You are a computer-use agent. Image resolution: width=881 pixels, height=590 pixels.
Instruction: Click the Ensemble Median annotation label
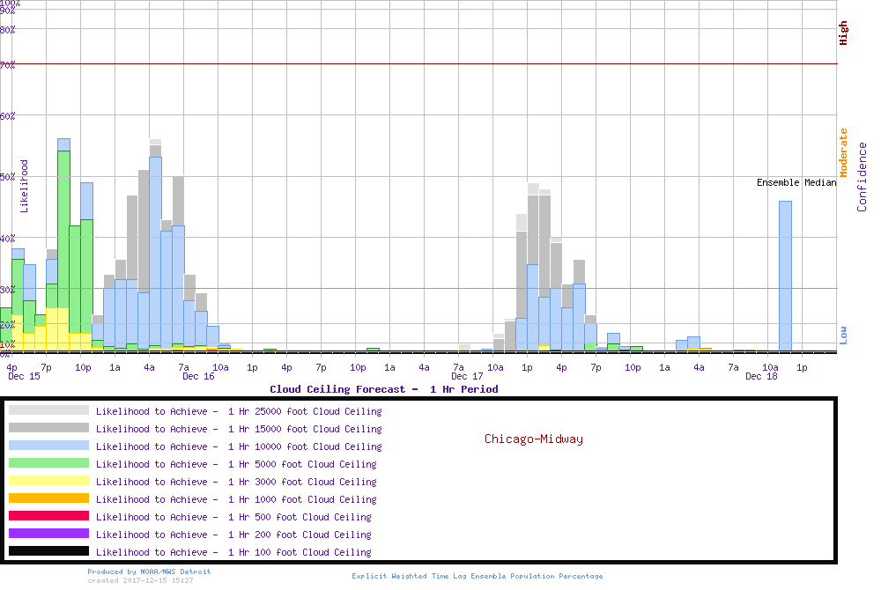[x=796, y=183]
